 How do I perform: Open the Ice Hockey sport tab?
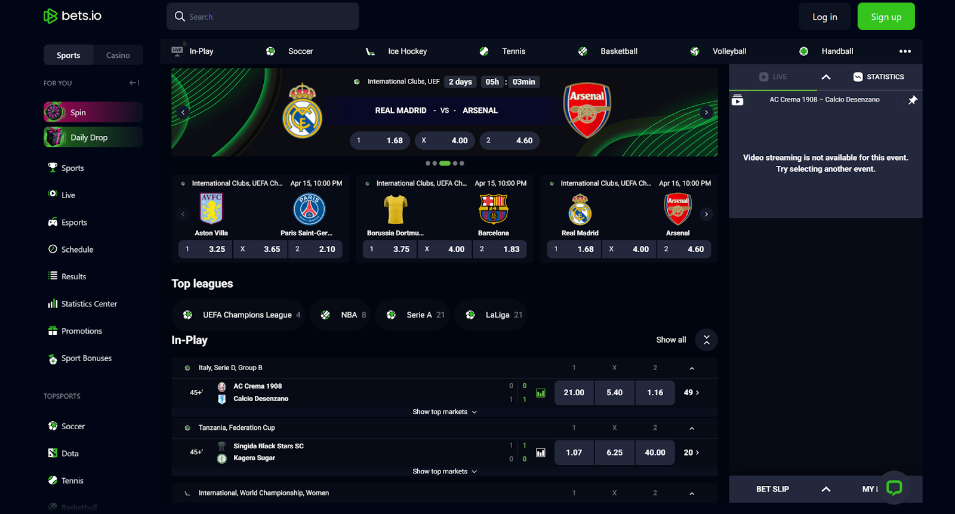pos(396,51)
